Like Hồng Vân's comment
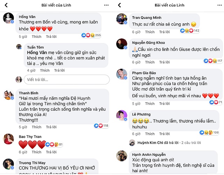The width and height of the screenshot is (224, 175). (x=37, y=36)
